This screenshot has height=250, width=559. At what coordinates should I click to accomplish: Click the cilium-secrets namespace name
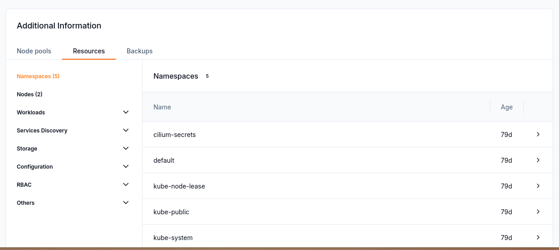(175, 135)
